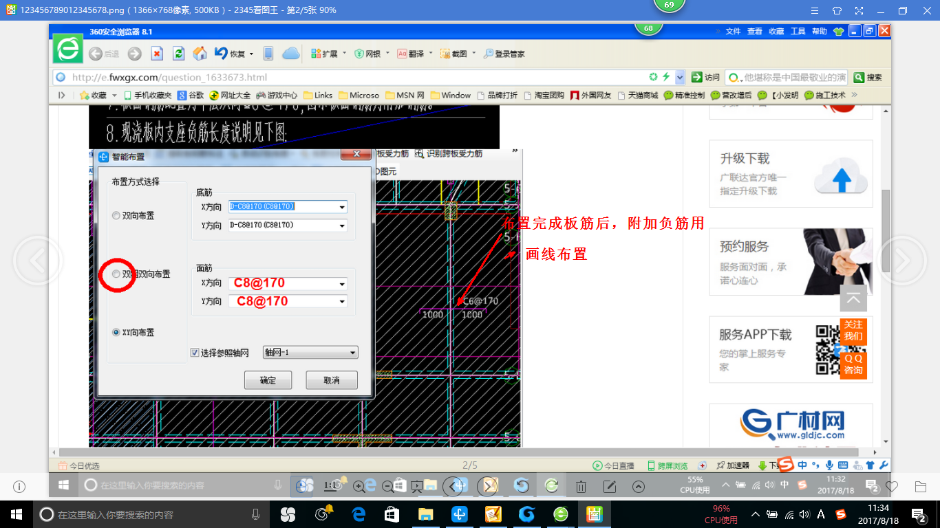Open File Explorer from the Windows taskbar
Image resolution: width=940 pixels, height=528 pixels.
[x=425, y=514]
